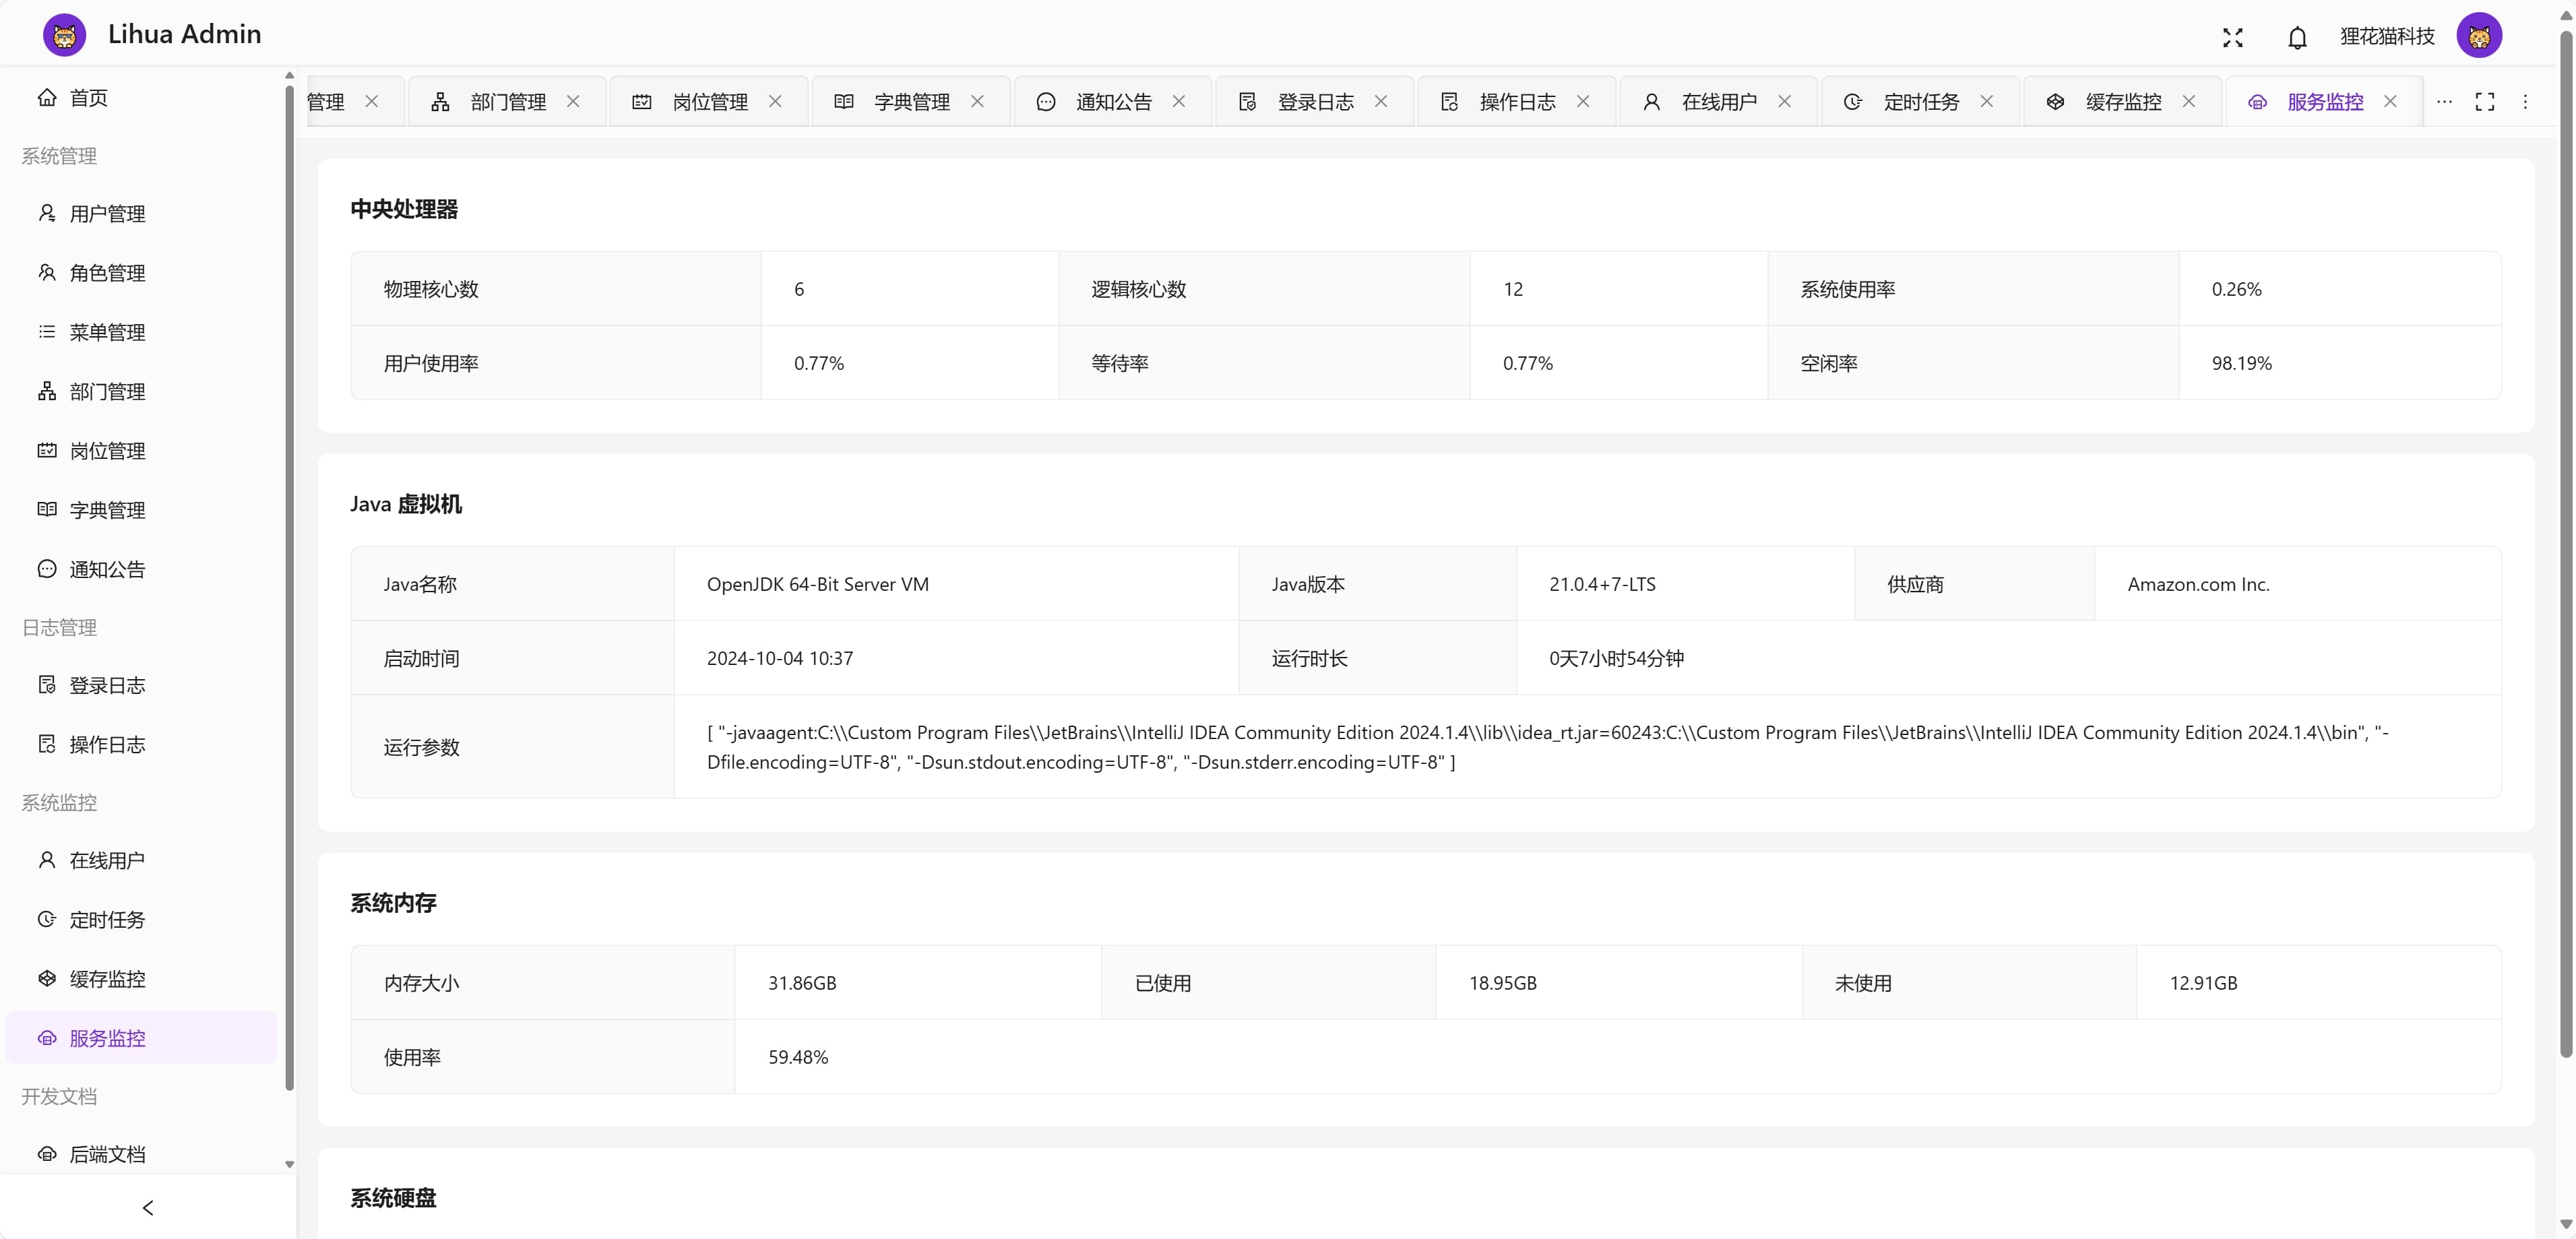Close the 登录日志 tab
This screenshot has height=1239, width=2576.
[1381, 102]
